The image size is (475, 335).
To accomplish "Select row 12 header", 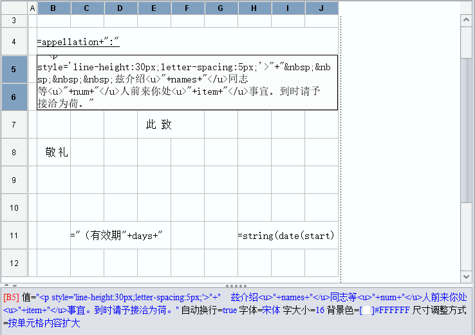I will click(14, 263).
